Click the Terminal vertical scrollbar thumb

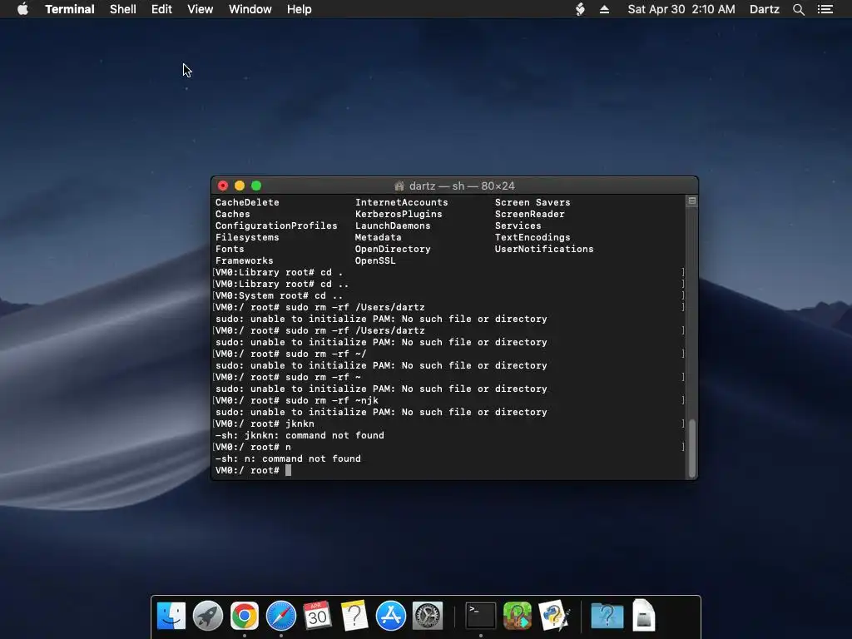(691, 448)
